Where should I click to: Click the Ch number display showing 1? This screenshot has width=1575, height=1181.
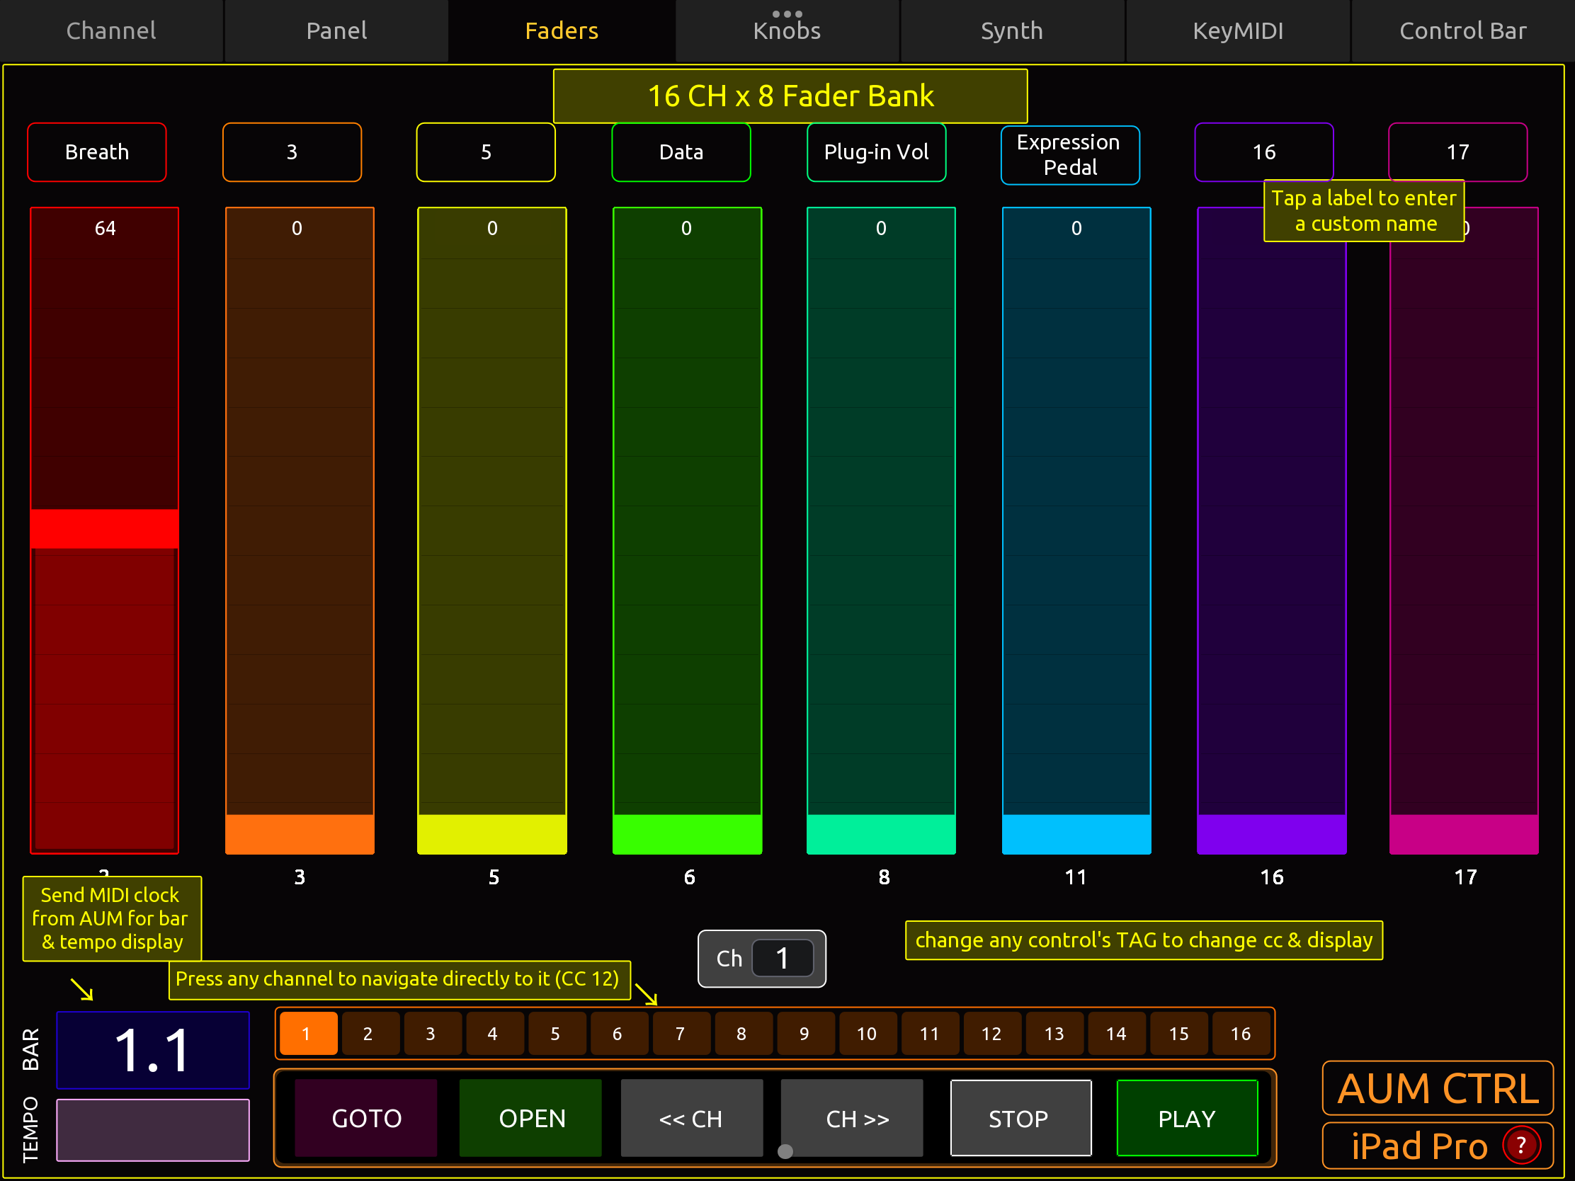(783, 958)
